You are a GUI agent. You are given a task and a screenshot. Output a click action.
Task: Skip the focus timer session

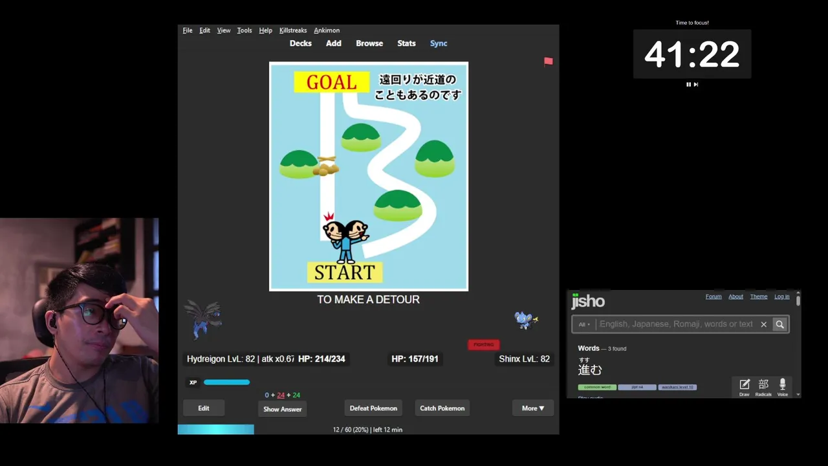tap(696, 84)
